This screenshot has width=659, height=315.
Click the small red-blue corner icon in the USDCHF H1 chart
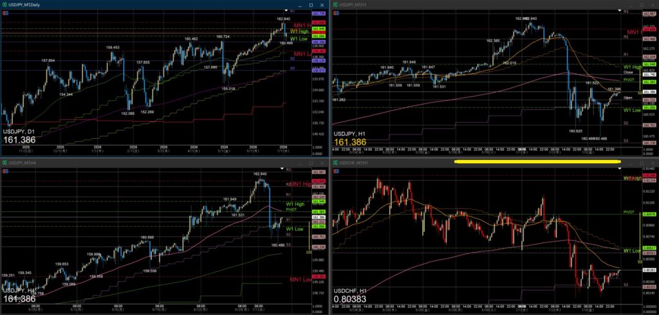coord(335,171)
